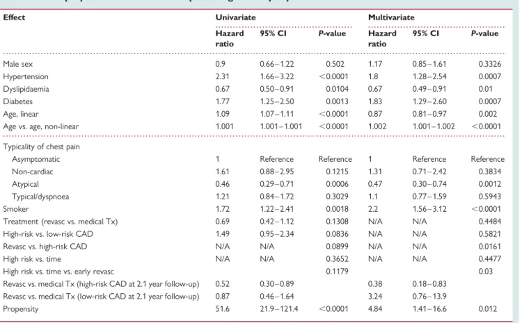Click the 'Effect' column header
The height and width of the screenshot is (323, 522).
pos(14,17)
